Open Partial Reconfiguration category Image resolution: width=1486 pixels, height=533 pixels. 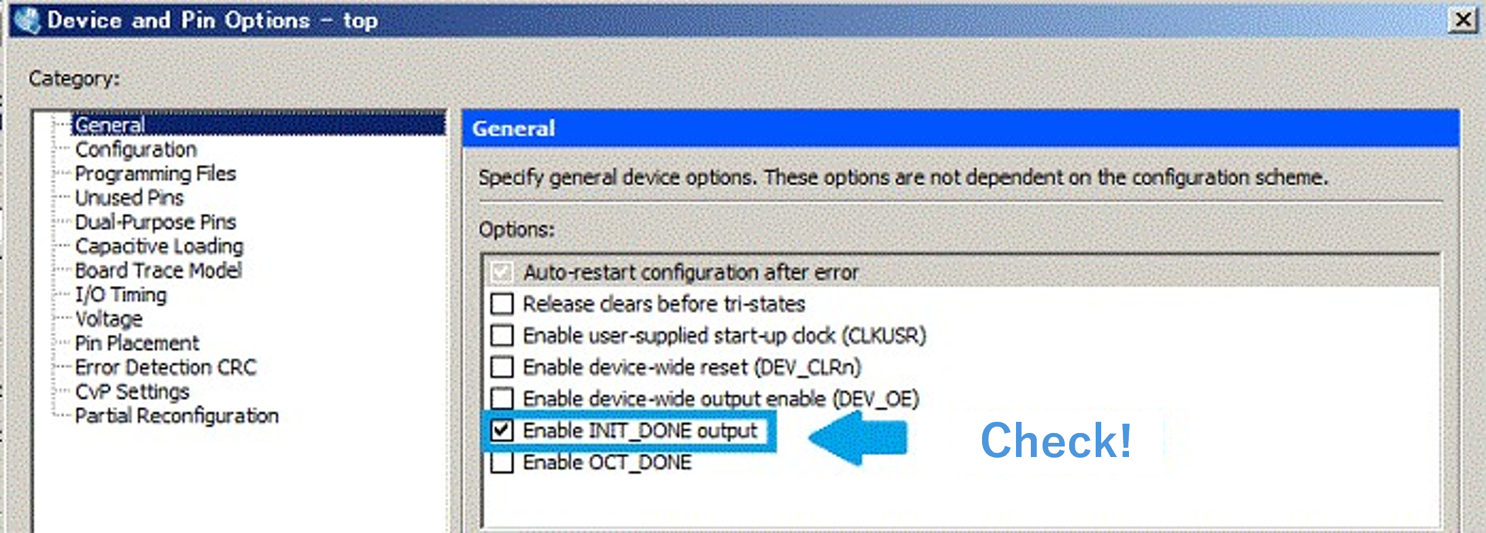pos(177,416)
